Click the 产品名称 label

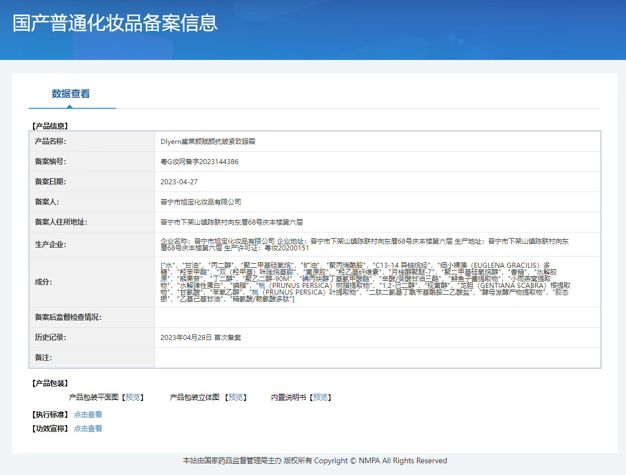(50, 141)
